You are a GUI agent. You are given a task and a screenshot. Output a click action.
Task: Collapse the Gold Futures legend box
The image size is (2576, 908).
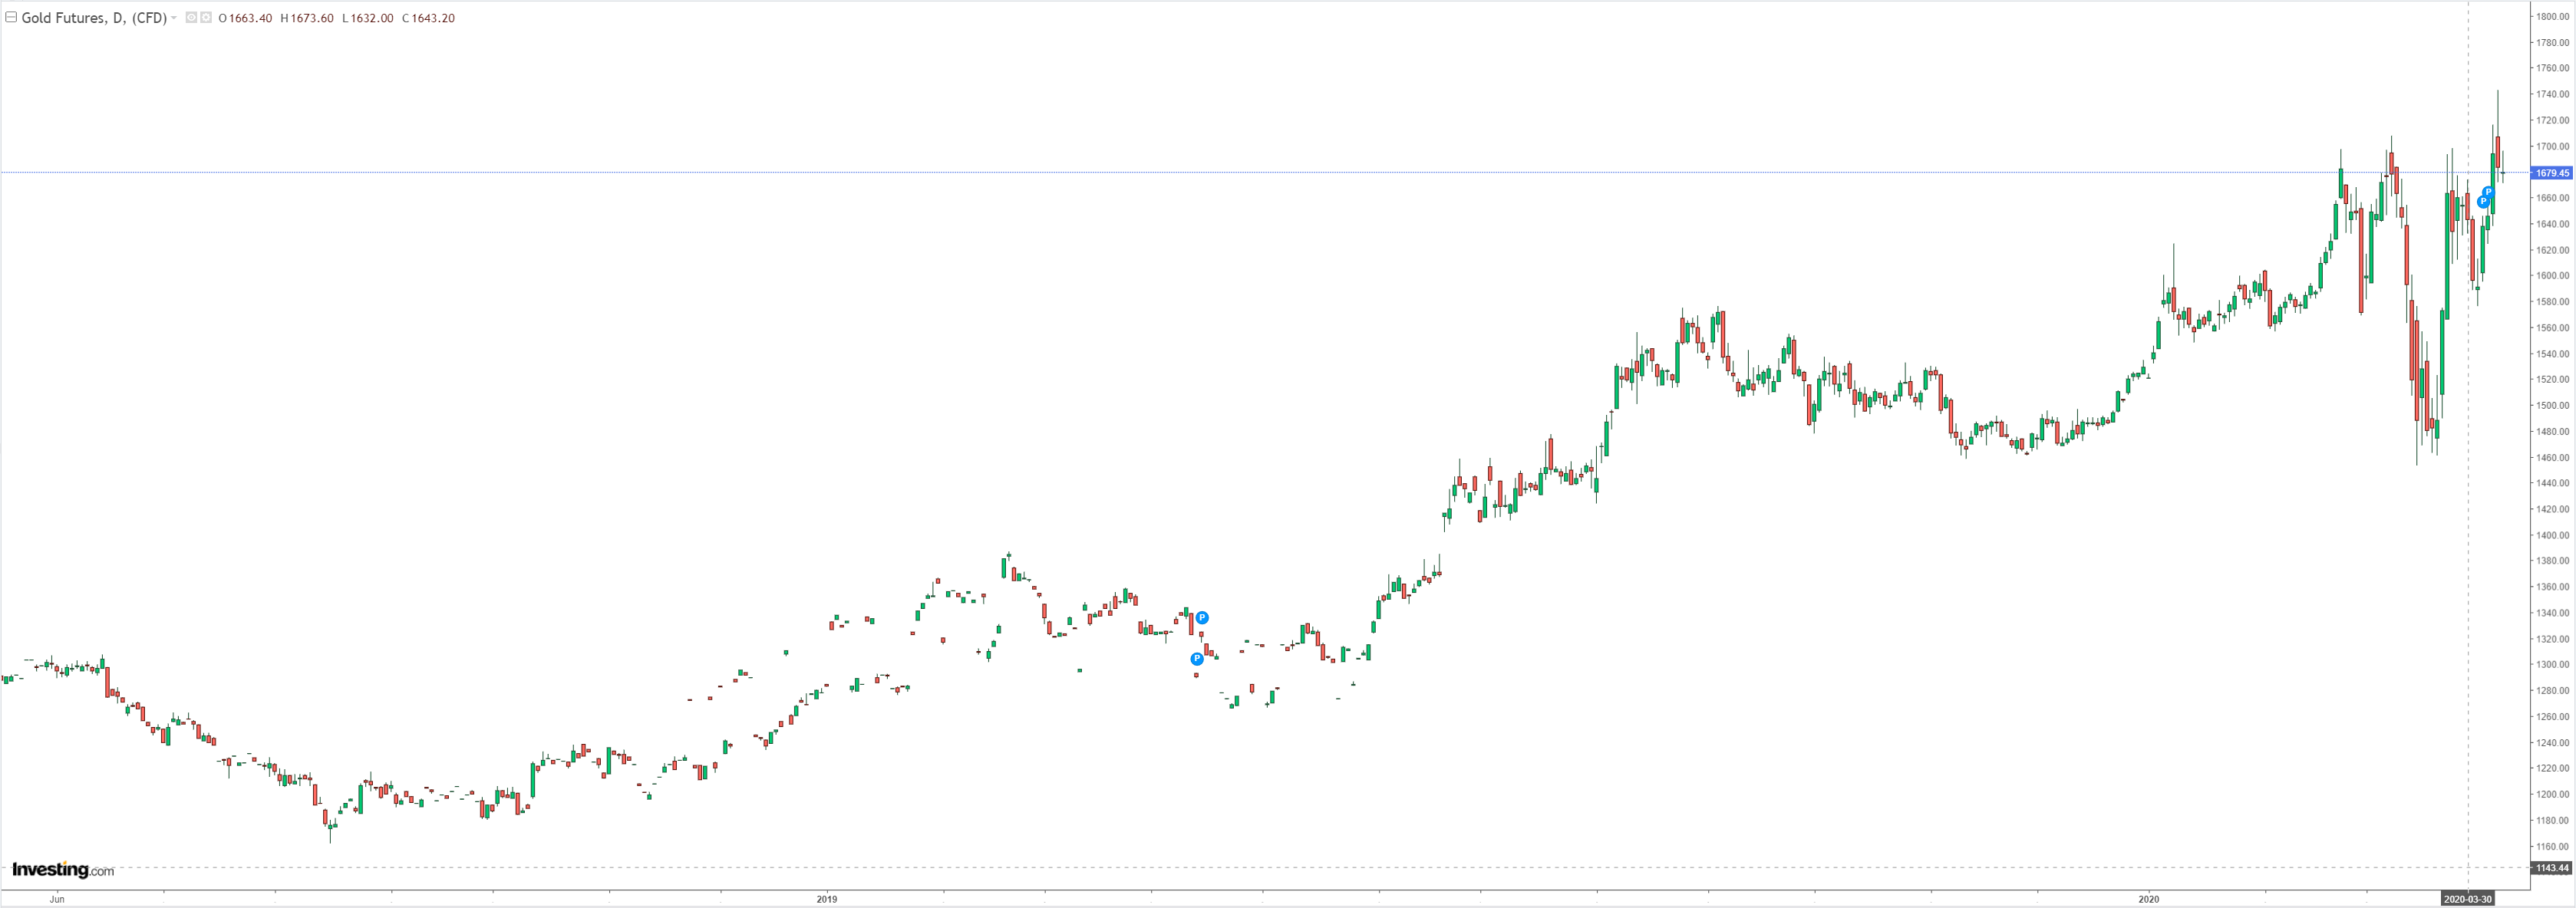11,17
